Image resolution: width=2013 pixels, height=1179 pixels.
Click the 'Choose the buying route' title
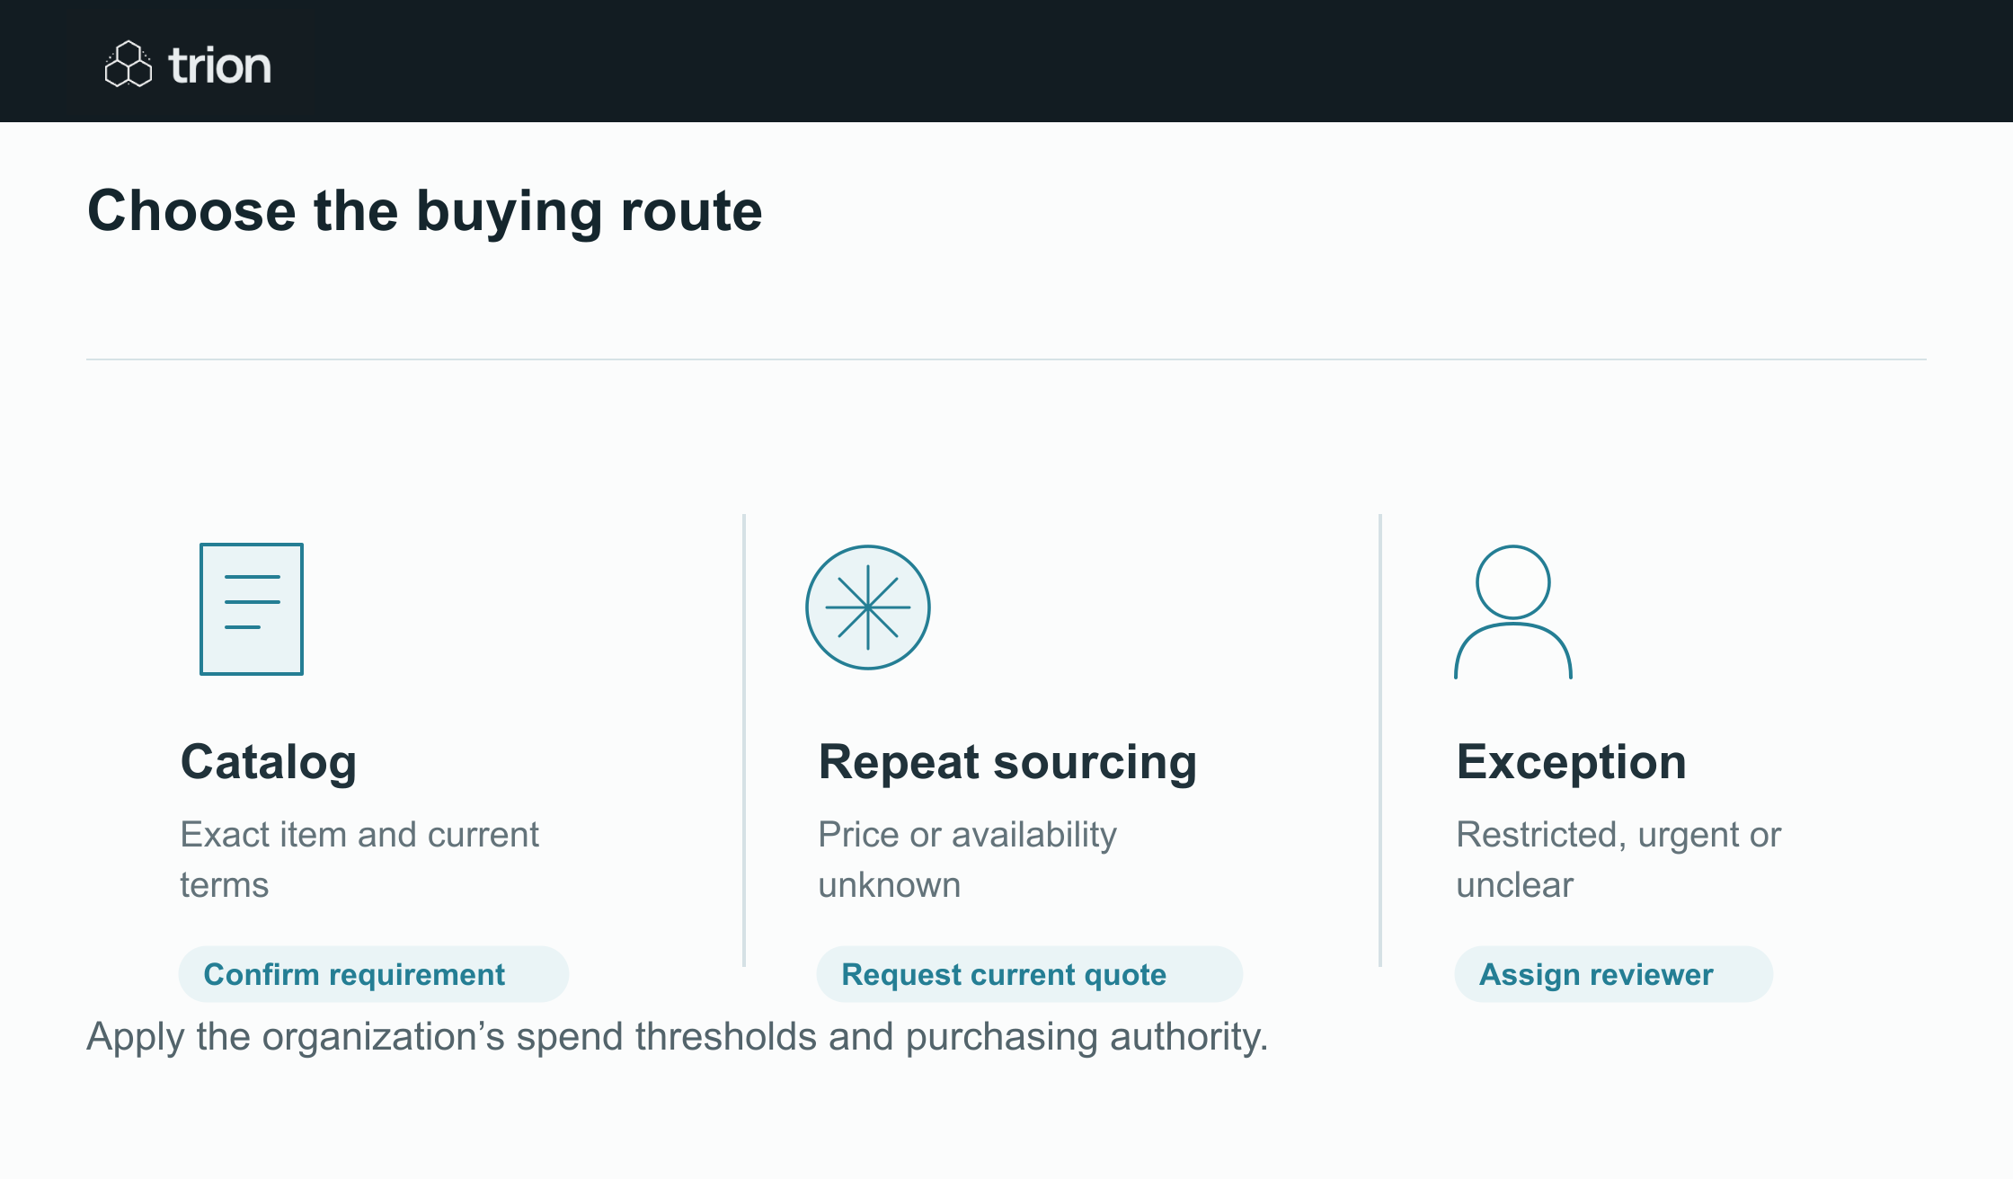pyautogui.click(x=425, y=211)
